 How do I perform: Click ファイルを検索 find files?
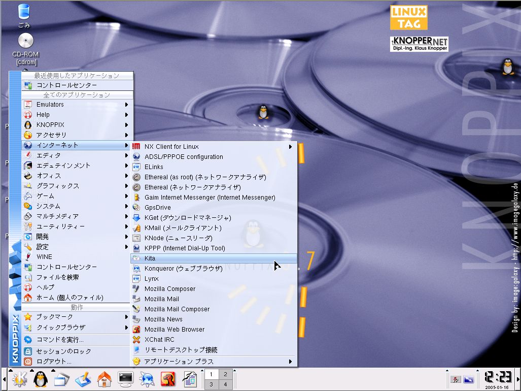tap(76, 277)
